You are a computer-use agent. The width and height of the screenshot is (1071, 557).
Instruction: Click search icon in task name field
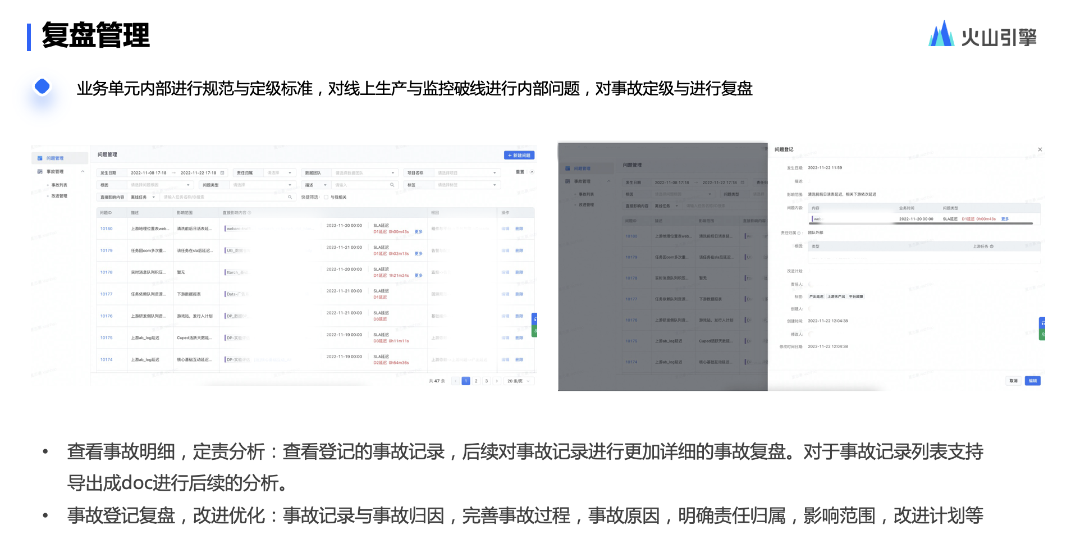(x=290, y=197)
